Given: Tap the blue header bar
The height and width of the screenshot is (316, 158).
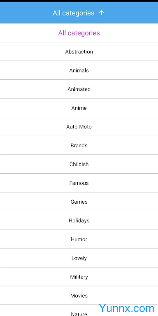Looking at the screenshot, I should point(79,13).
